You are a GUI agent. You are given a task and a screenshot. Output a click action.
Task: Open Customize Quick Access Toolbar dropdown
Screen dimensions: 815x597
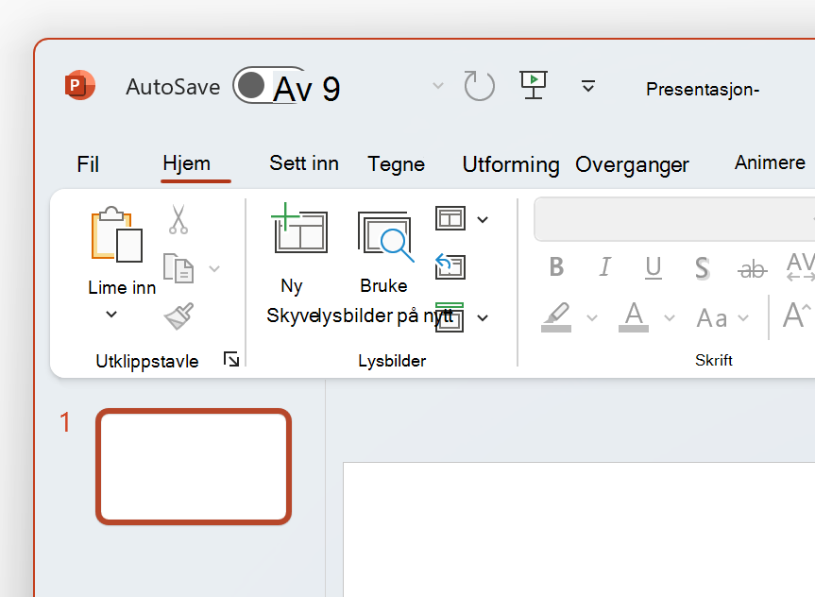click(x=587, y=86)
